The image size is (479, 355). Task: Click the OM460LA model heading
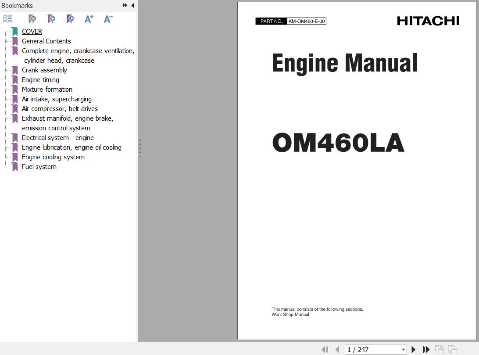(x=338, y=142)
